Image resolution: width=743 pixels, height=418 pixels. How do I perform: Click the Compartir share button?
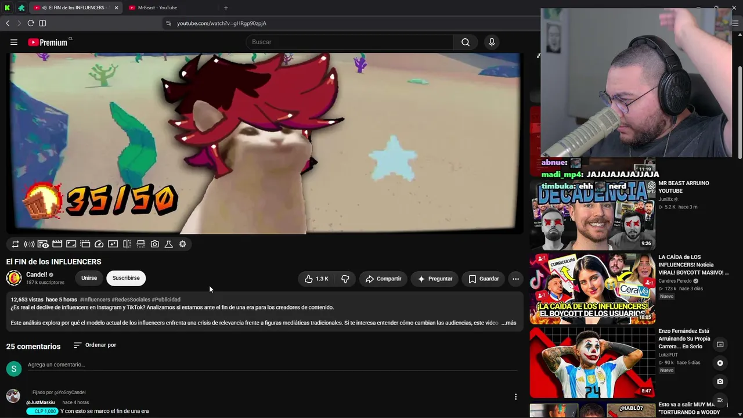pyautogui.click(x=383, y=279)
